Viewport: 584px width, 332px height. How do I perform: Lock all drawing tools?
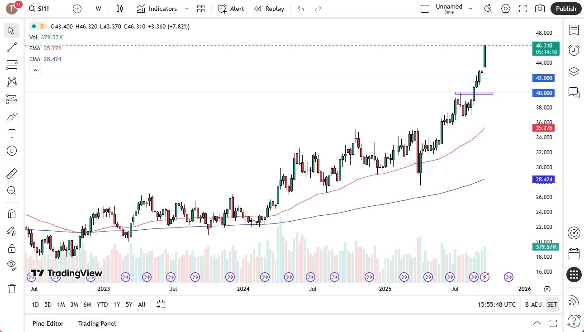click(11, 248)
